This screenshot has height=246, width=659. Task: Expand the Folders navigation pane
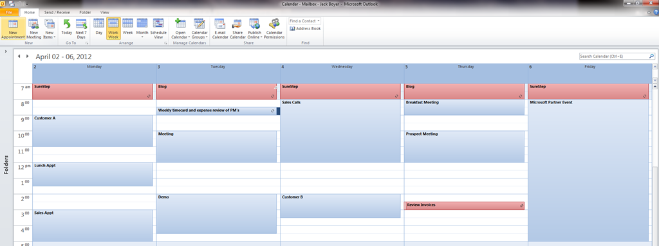(x=6, y=51)
